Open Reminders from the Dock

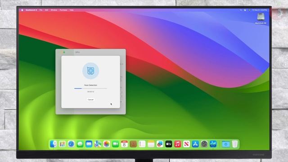coord(142,144)
